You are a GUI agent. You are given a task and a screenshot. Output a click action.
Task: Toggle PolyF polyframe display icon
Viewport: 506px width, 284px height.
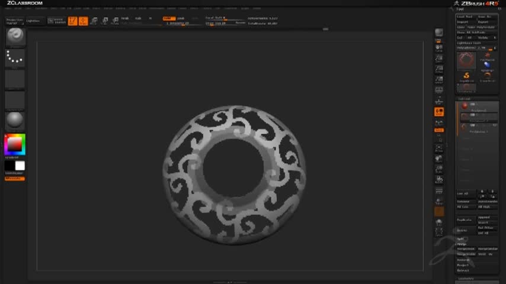tap(439, 192)
